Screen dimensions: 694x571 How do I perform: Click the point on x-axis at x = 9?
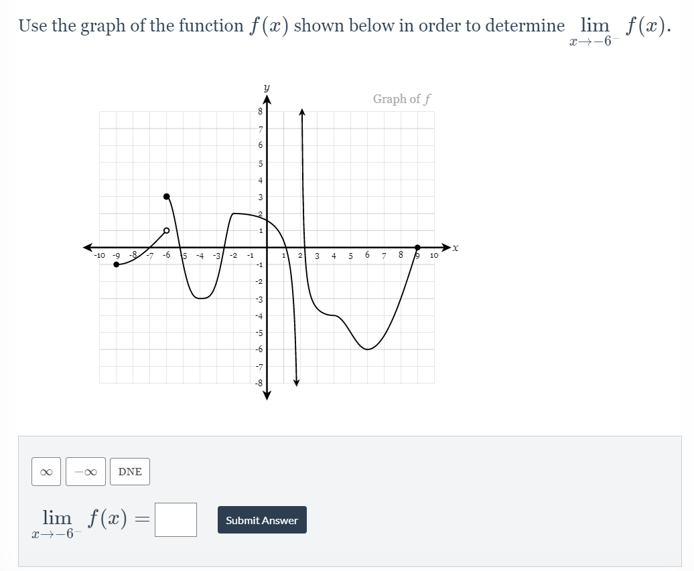[416, 248]
